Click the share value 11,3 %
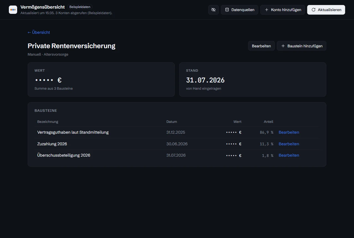The width and height of the screenshot is (354, 238). tap(266, 144)
